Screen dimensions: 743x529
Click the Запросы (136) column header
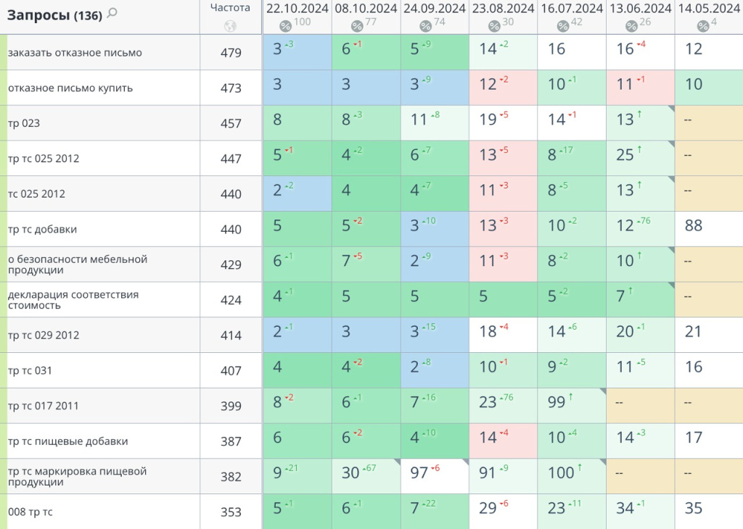[x=54, y=14]
